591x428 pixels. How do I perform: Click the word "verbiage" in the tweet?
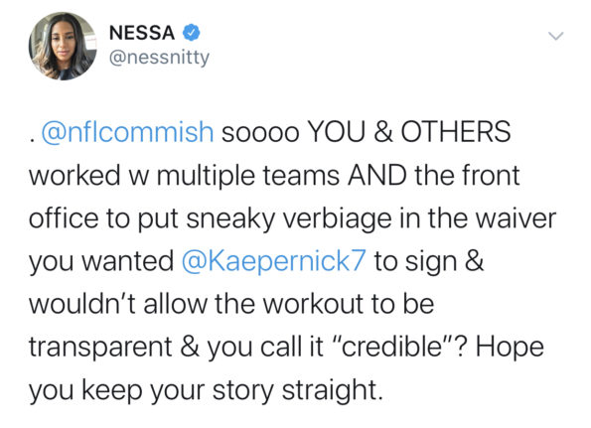[x=338, y=219]
